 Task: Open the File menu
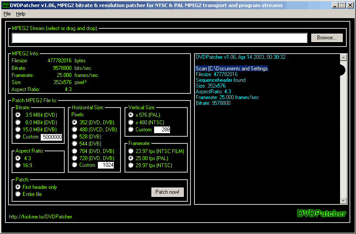coord(7,14)
